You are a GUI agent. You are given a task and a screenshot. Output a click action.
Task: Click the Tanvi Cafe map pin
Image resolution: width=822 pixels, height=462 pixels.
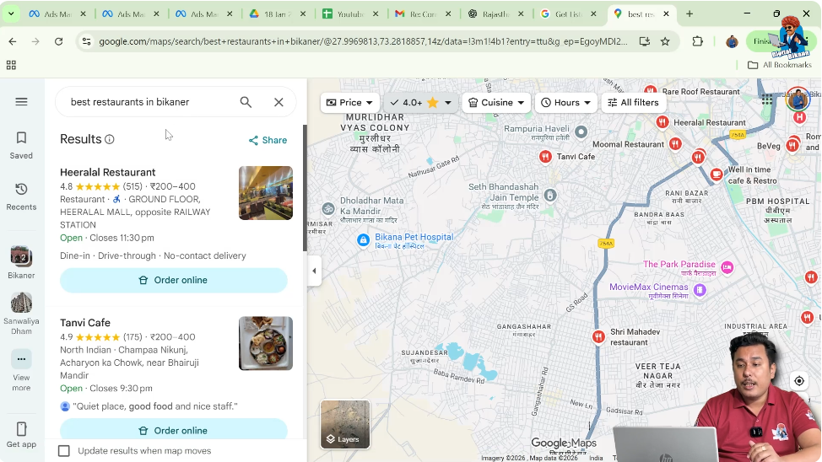(545, 157)
